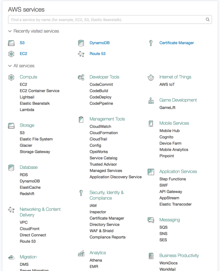Open S3 from recently visited services
The height and width of the screenshot is (271, 220).
22,43
